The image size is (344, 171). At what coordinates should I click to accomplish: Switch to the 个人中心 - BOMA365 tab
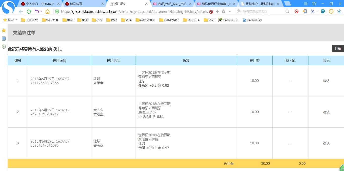[x=40, y=4]
